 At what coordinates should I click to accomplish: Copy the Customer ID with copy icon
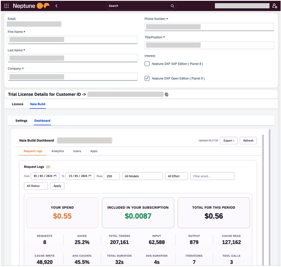point(167,94)
